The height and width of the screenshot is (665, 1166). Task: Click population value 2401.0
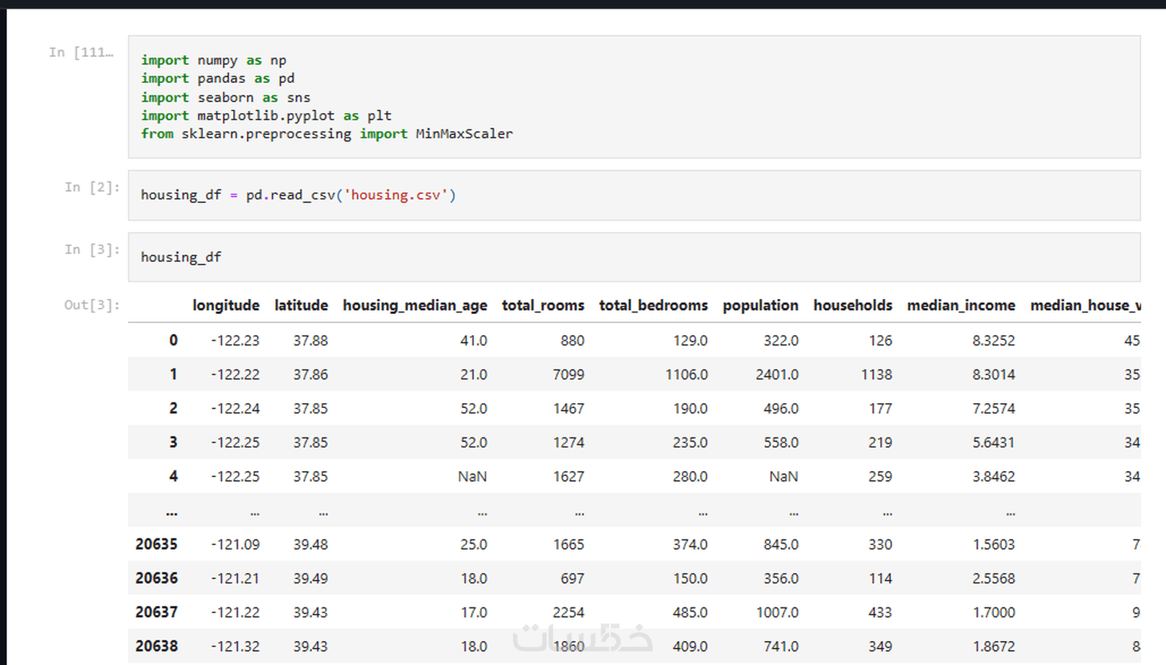point(777,374)
